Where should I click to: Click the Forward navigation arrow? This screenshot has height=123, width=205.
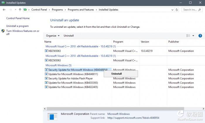[x=11, y=10]
